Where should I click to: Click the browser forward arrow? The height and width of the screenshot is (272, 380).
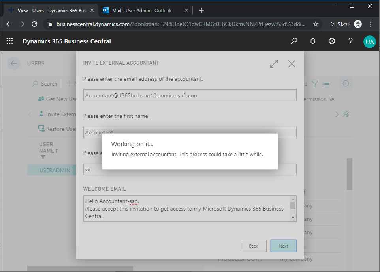tap(22, 24)
